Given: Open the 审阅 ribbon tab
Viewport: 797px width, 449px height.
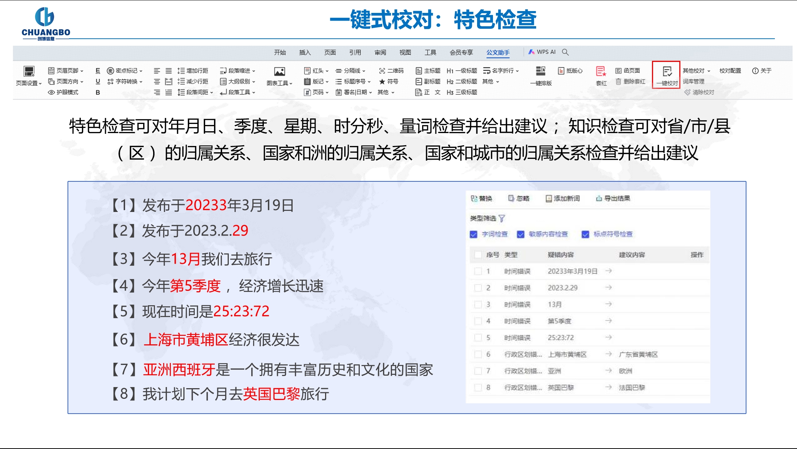Looking at the screenshot, I should pyautogui.click(x=380, y=53).
